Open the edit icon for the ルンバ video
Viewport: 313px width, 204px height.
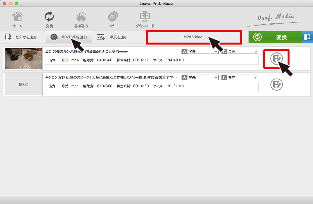[277, 59]
